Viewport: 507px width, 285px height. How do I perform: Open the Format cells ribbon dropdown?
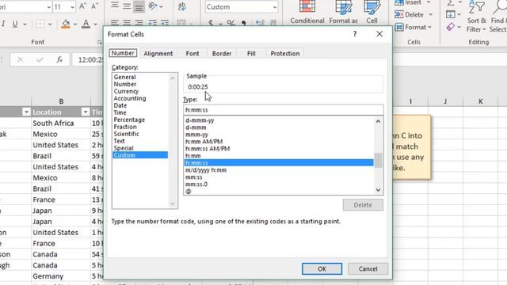coord(414,28)
